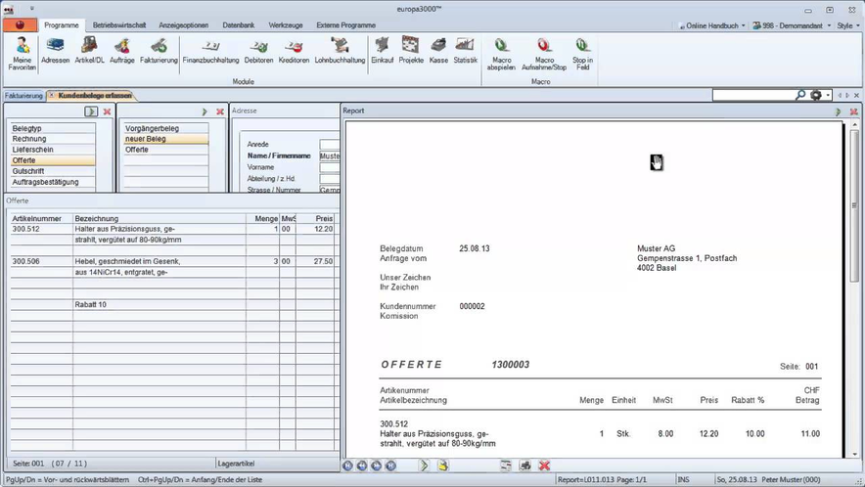Image resolution: width=865 pixels, height=487 pixels.
Task: Click the search input field
Action: click(753, 96)
